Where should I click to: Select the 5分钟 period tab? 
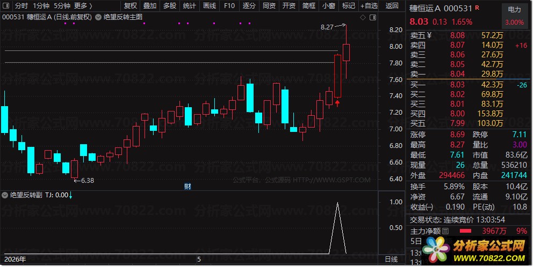(x=62, y=6)
